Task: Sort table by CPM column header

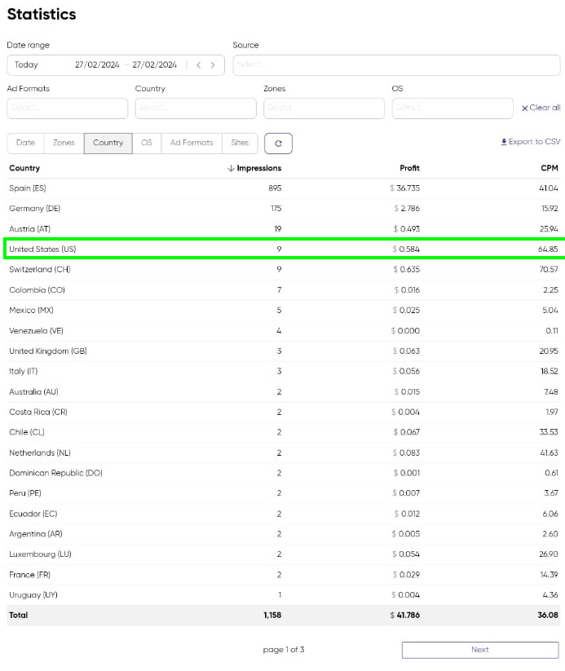Action: click(x=549, y=168)
